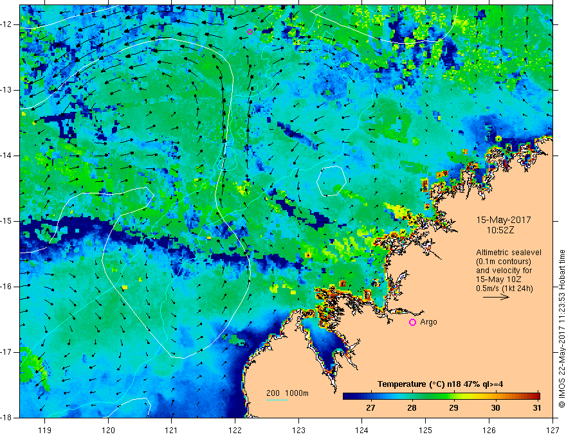Click the IMOS copyright timestamp text
The width and height of the screenshot is (566, 437).
(x=561, y=328)
